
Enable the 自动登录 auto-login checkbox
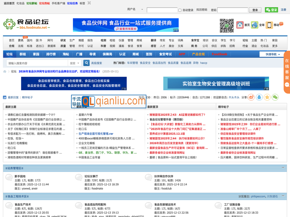click(x=181, y=10)
